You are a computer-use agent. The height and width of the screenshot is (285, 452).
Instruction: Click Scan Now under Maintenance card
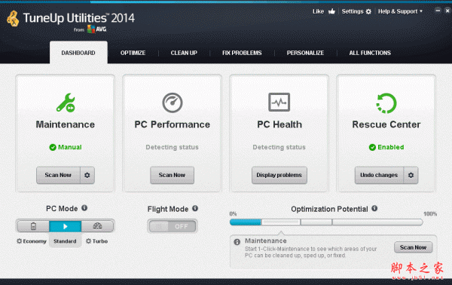click(x=58, y=175)
